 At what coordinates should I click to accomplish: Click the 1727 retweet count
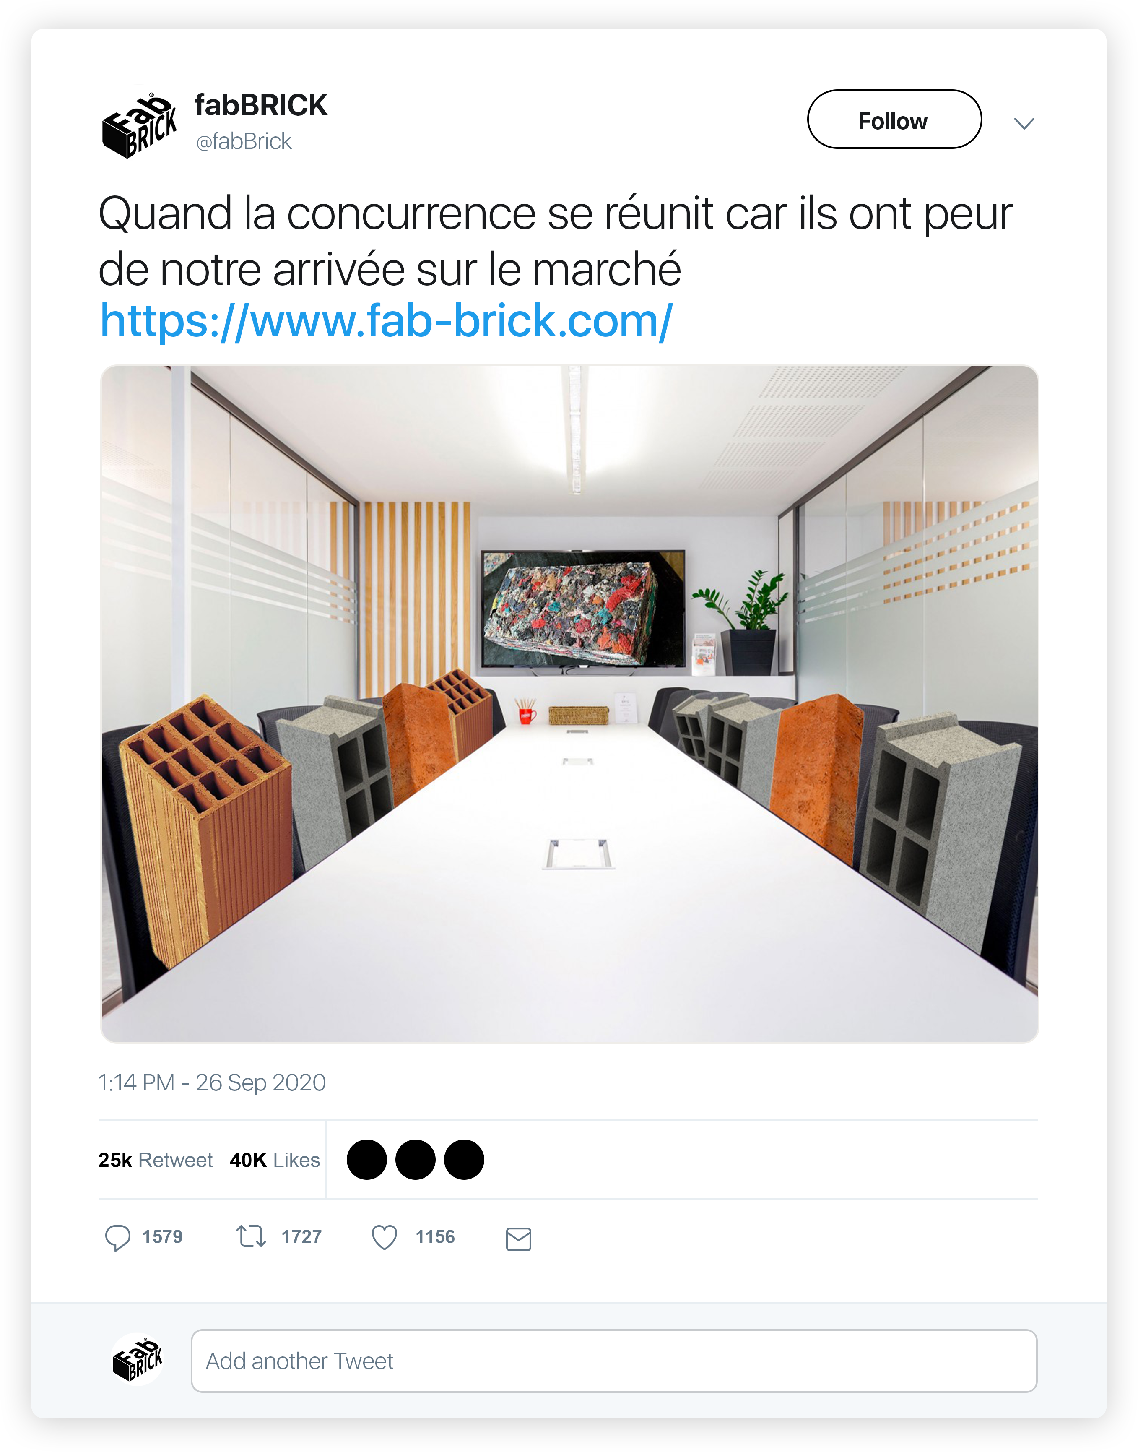pos(301,1237)
